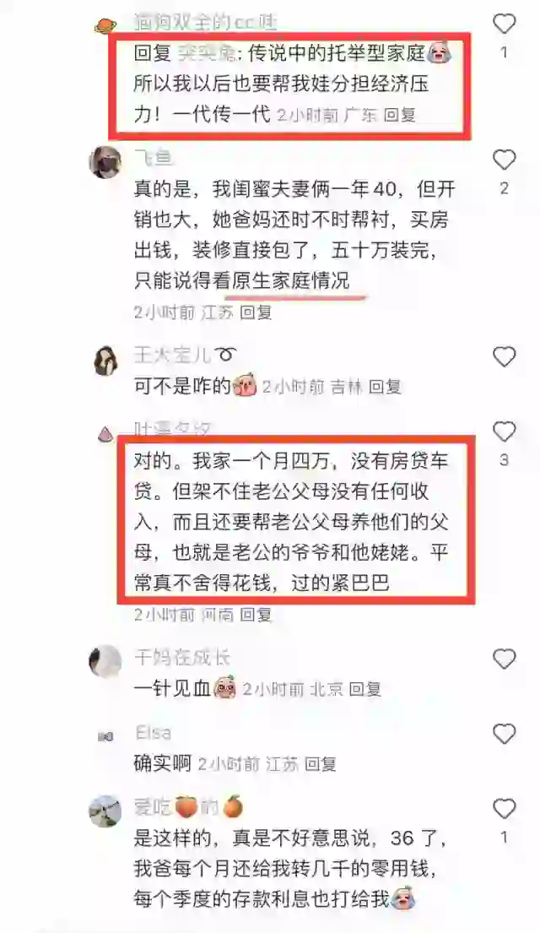Open 王大宝儿's profile avatar
The width and height of the screenshot is (540, 933).
[105, 360]
